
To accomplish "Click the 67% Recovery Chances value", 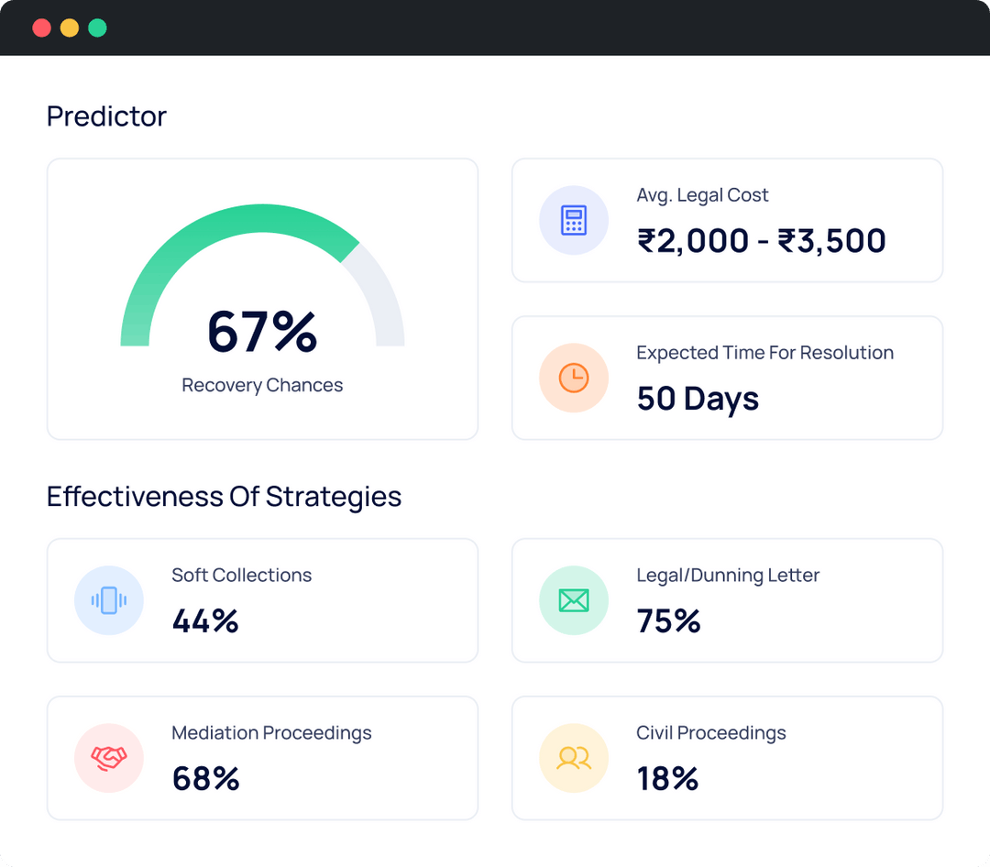I will (x=262, y=335).
